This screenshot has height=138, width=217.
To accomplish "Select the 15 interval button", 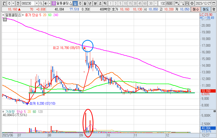I will click(x=130, y=3).
